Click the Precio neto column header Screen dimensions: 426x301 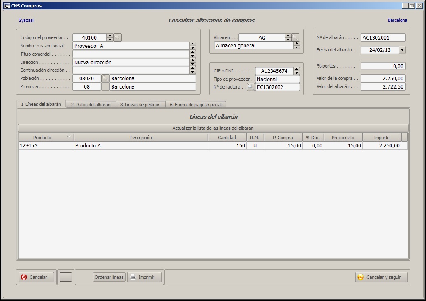tap(343, 138)
